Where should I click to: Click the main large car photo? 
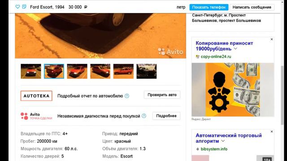click(100, 36)
